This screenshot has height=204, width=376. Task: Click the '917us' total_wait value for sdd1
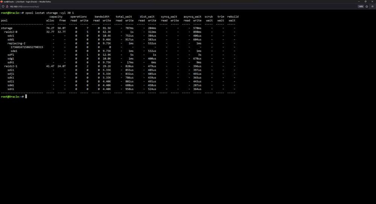[x=129, y=39]
